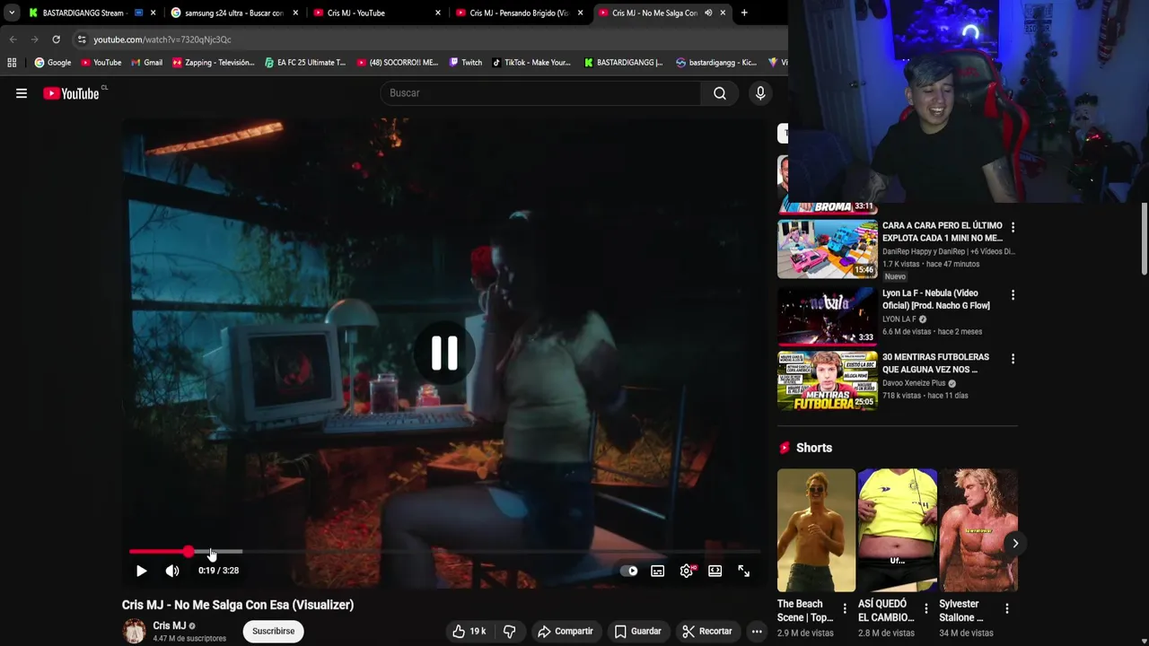Go forward with browser forward arrow

[x=34, y=39]
